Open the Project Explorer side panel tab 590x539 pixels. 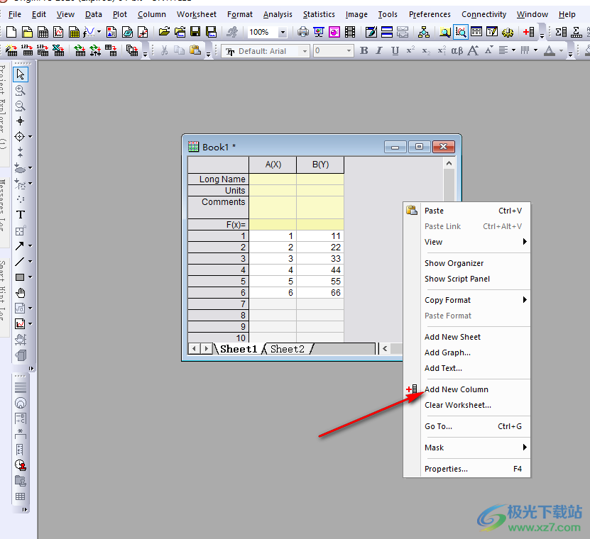pyautogui.click(x=4, y=107)
